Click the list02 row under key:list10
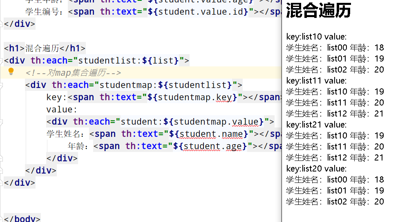Image resolution: width=409 pixels, height=222 pixels. 335,69
